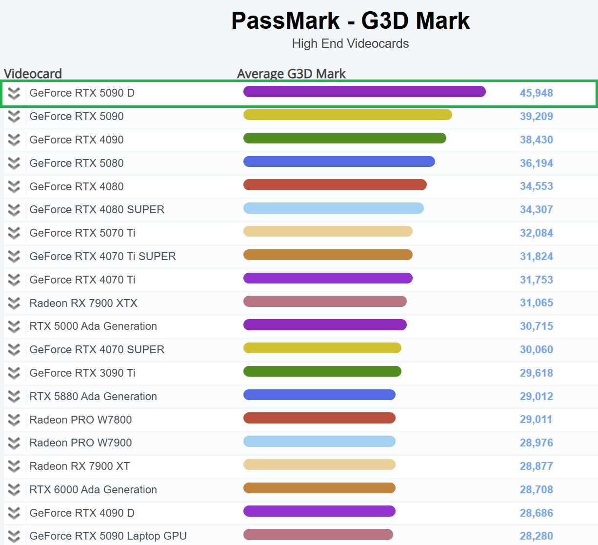Click the green bar for GeForce RTX 4090
Viewport: 598px width, 545px height.
click(x=345, y=138)
